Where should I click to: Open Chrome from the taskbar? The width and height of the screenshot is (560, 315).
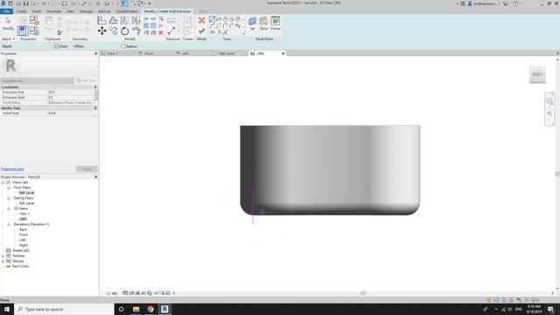[x=150, y=309]
